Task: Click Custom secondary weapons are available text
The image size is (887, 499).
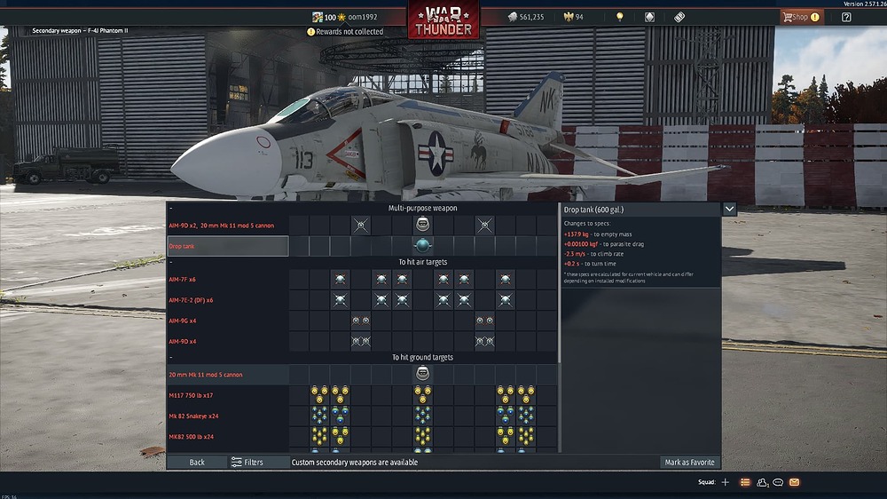Action: point(355,463)
